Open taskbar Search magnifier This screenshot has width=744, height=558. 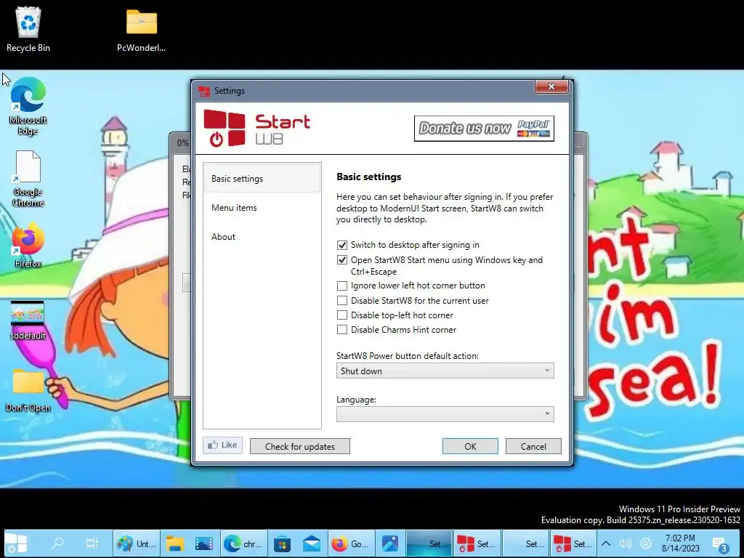57,543
